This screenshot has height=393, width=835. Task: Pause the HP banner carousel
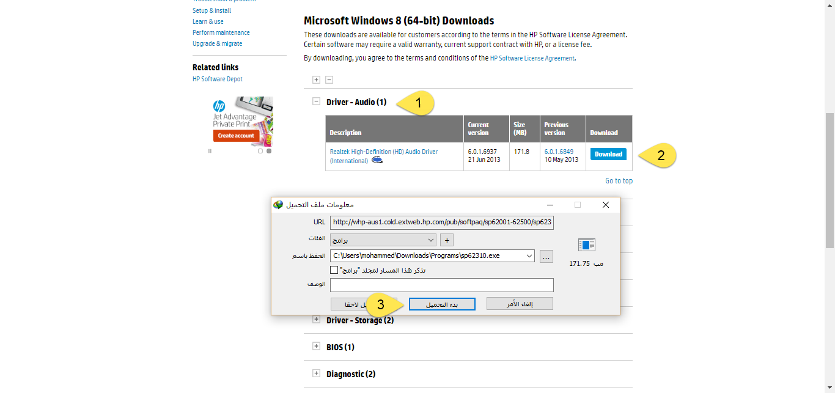210,151
